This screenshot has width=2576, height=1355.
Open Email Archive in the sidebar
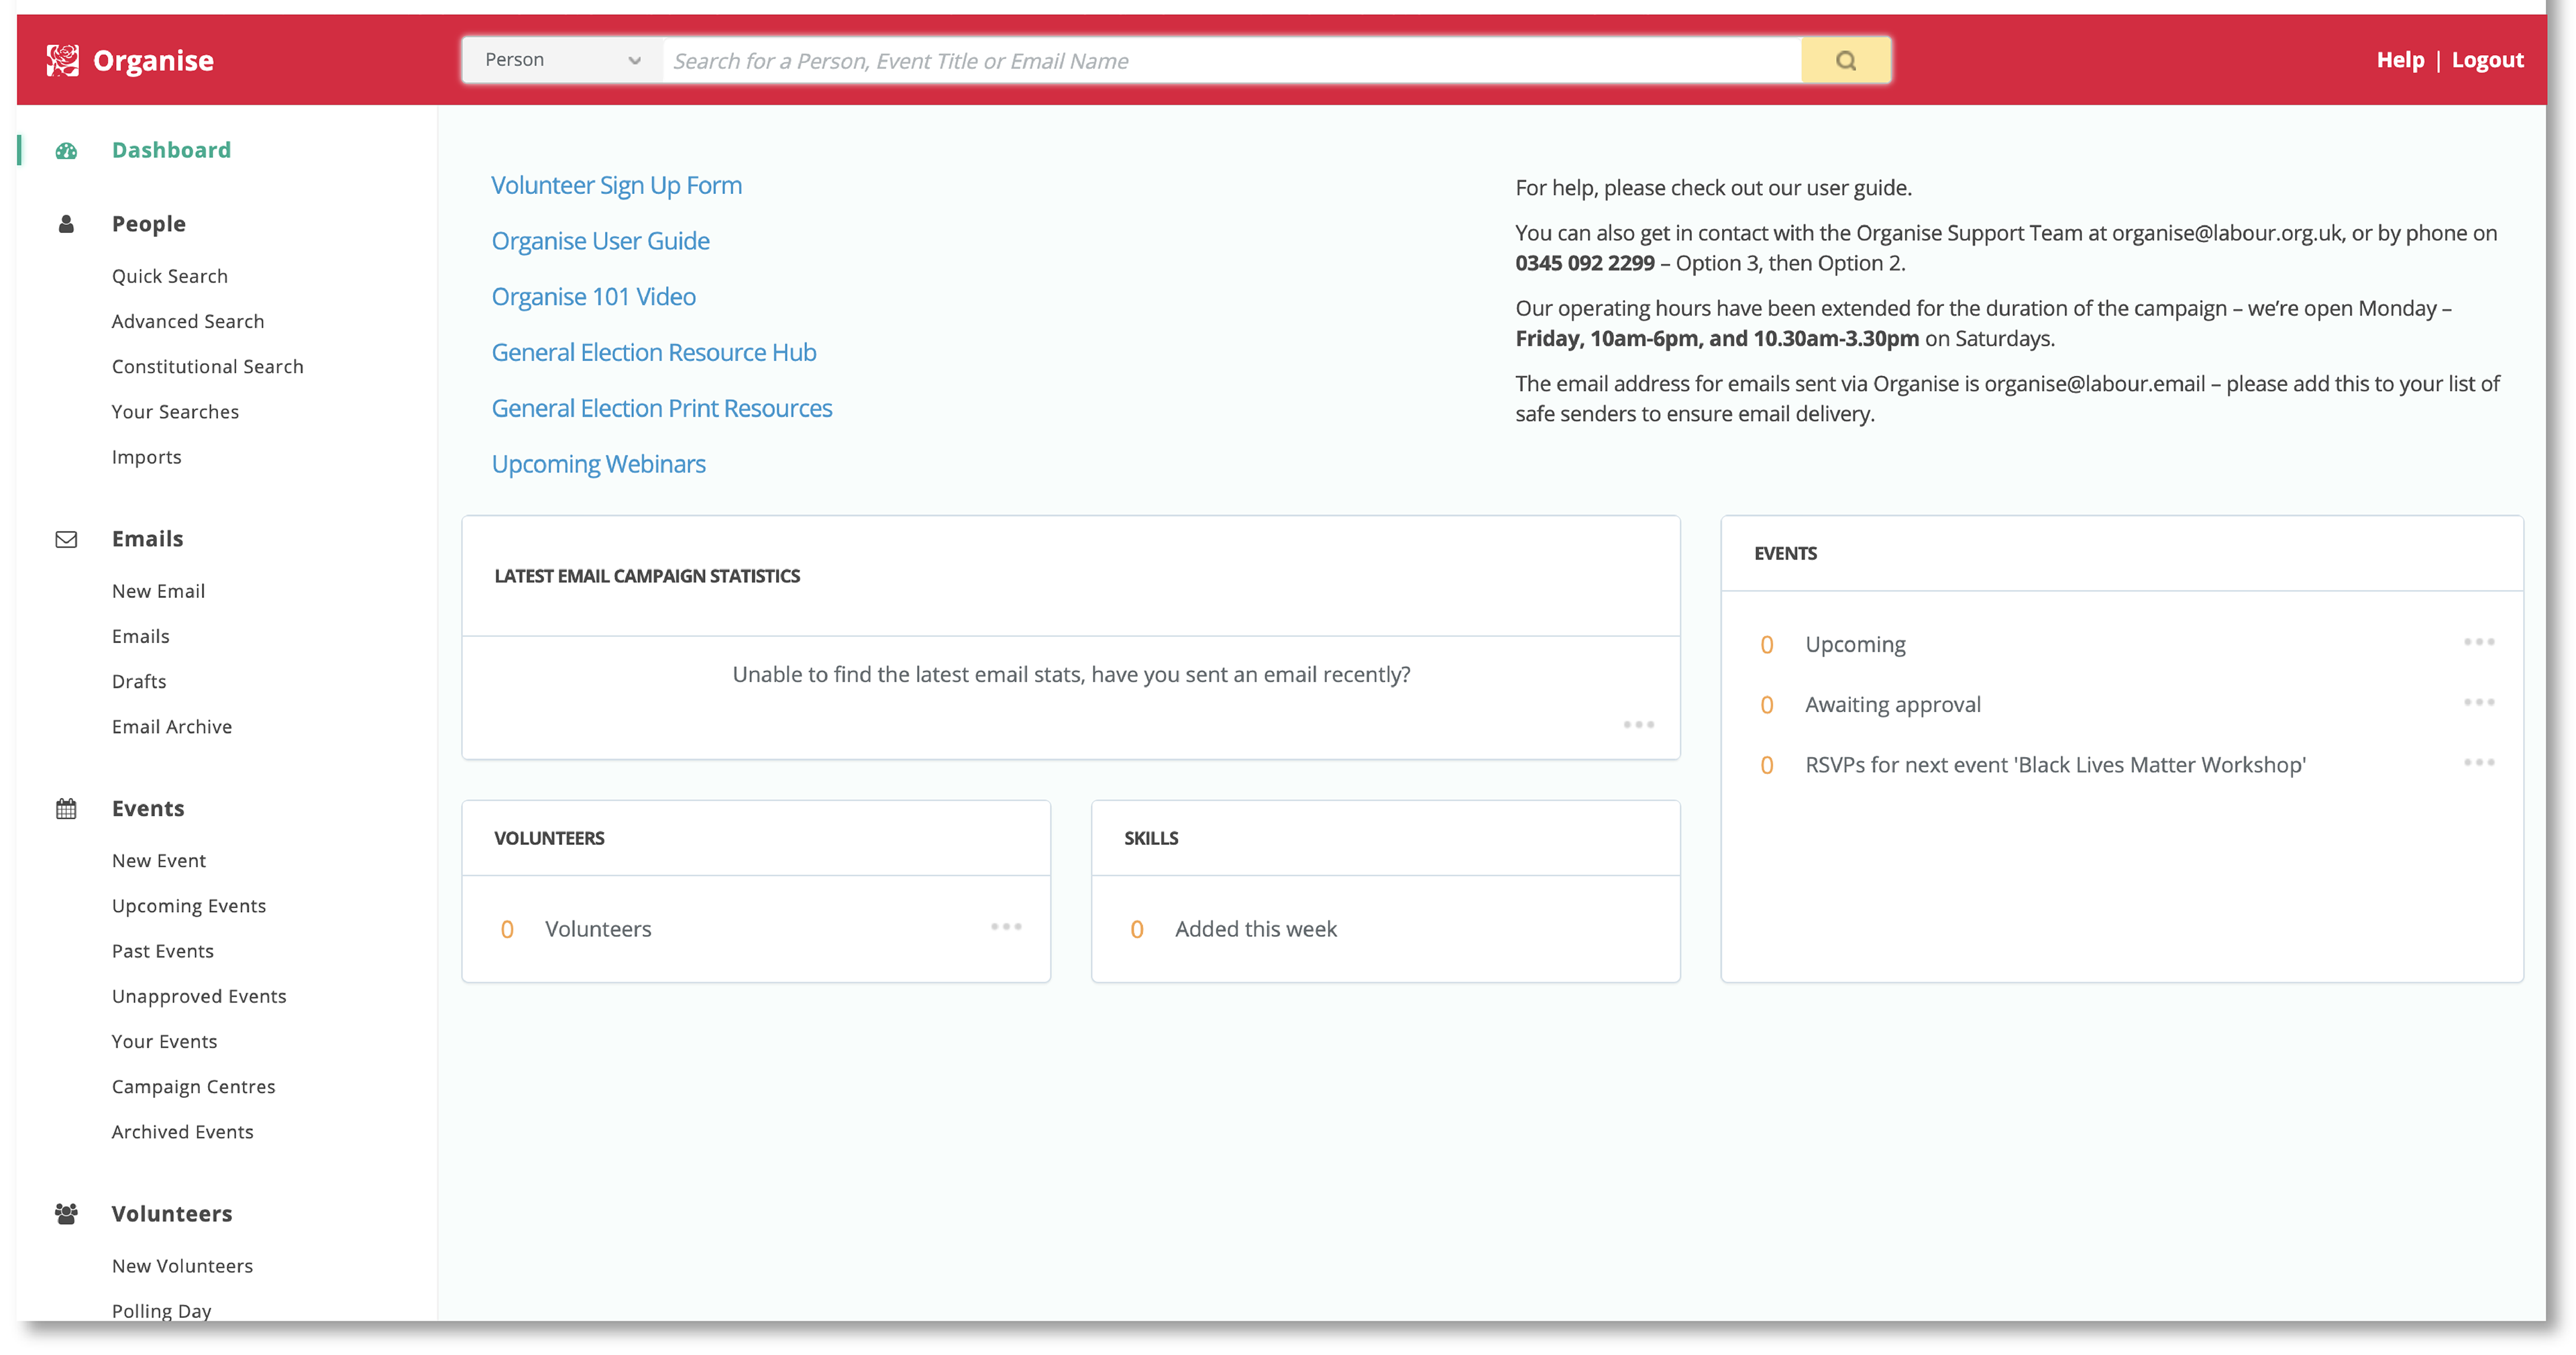pos(172,727)
